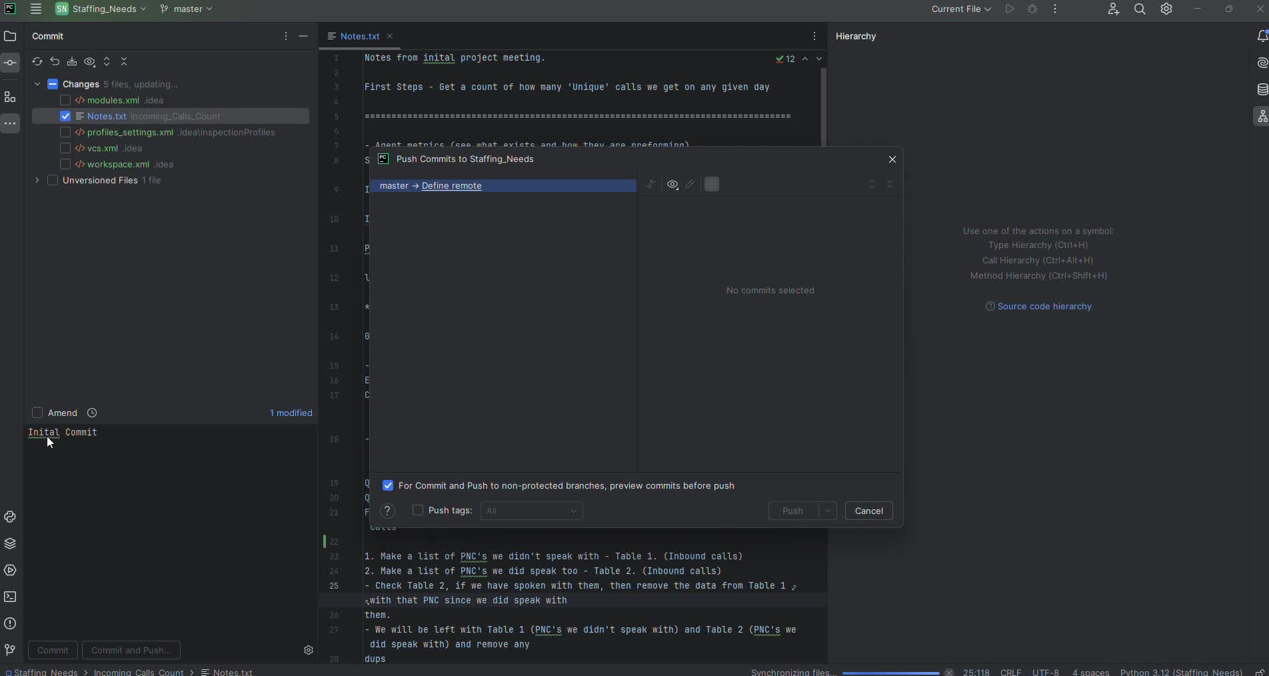Open the Python Console tool window
This screenshot has height=676, width=1269.
click(10, 517)
